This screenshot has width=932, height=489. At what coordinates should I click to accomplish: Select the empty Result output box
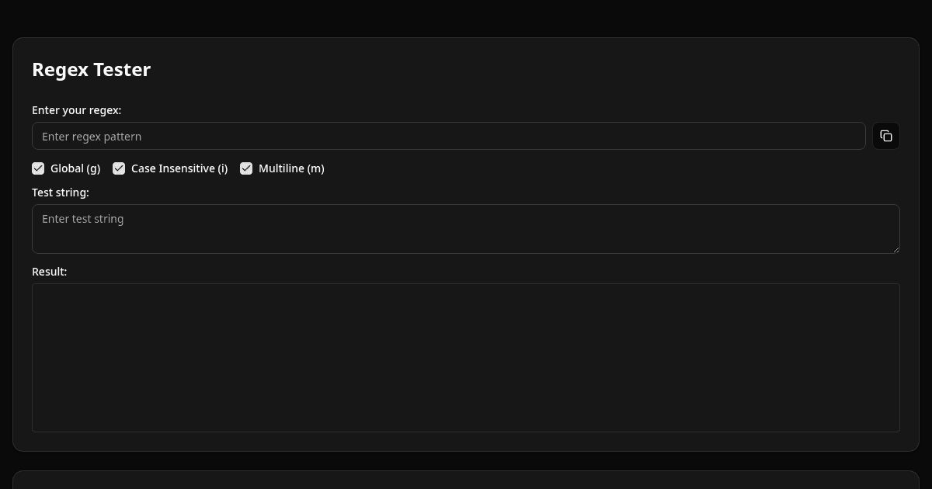pos(465,357)
